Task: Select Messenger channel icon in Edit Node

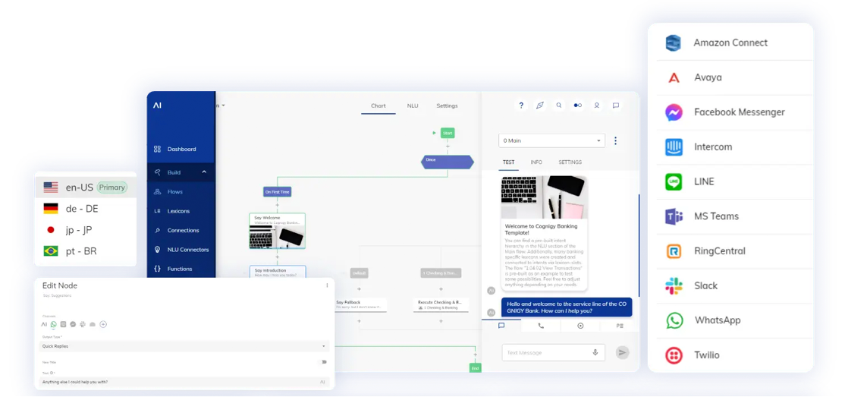Action: coord(73,324)
